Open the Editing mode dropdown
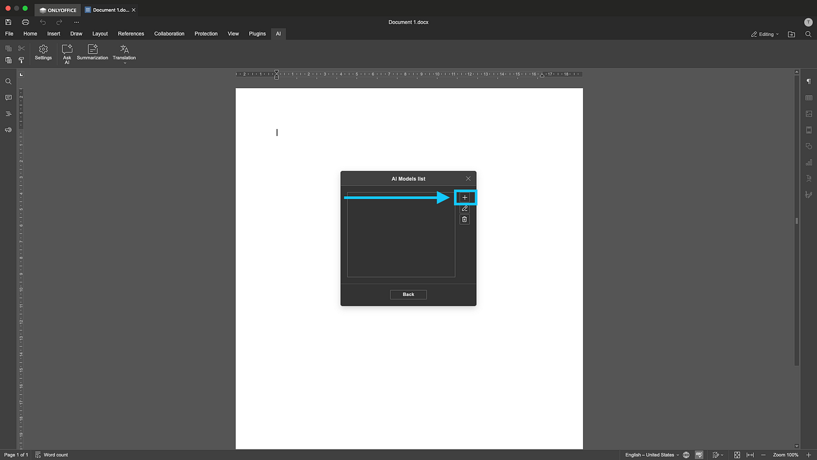The image size is (817, 460). [x=765, y=34]
